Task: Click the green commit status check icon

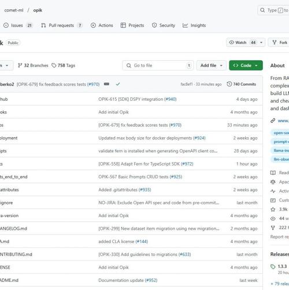Action: click(118, 84)
